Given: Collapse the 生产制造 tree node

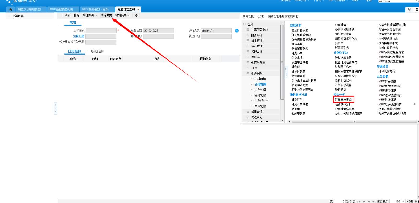Looking at the screenshot, I should pyautogui.click(x=248, y=73).
